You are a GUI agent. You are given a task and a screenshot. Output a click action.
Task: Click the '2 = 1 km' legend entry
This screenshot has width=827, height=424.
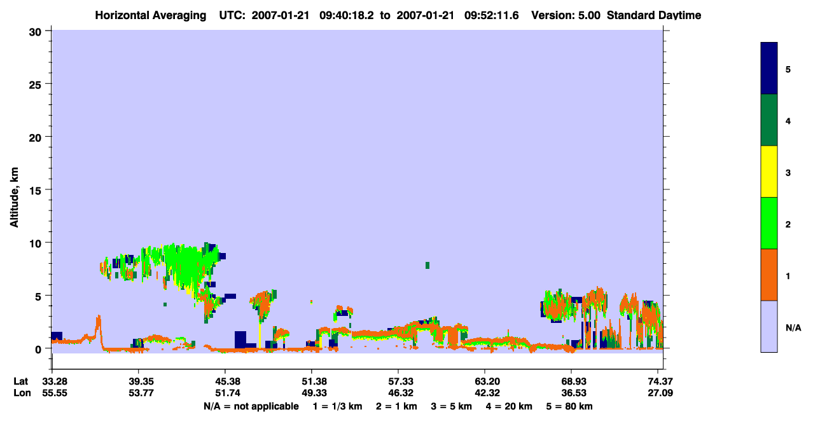(x=396, y=406)
